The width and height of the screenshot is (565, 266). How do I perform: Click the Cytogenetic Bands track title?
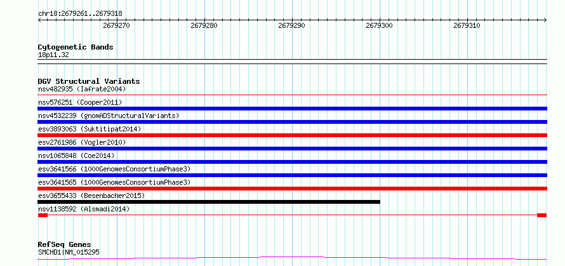point(76,47)
